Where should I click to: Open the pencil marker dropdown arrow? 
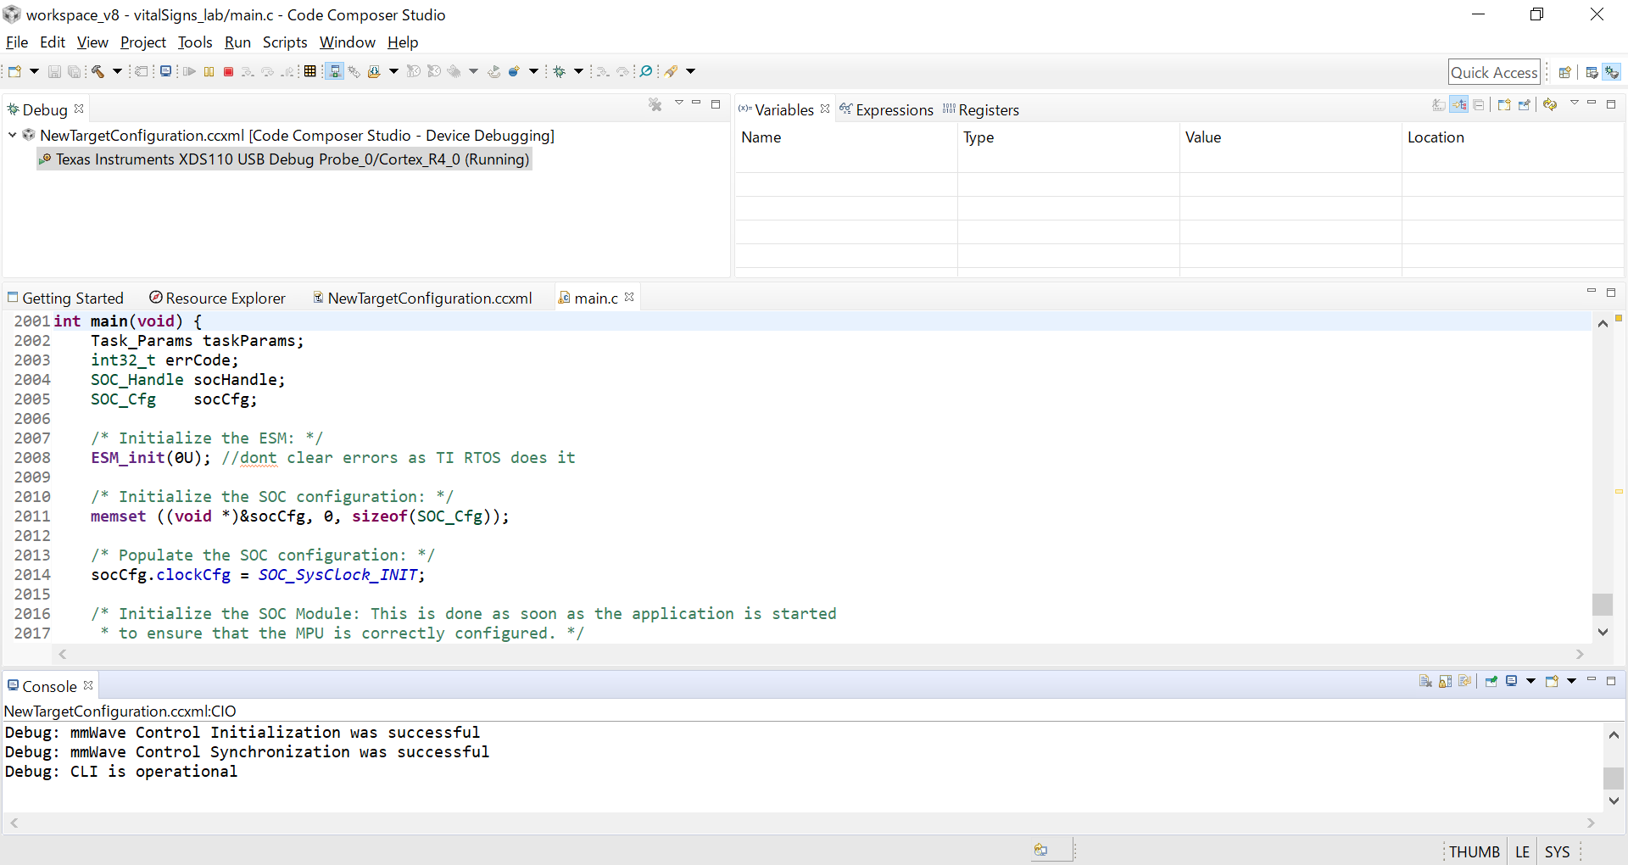(x=690, y=71)
